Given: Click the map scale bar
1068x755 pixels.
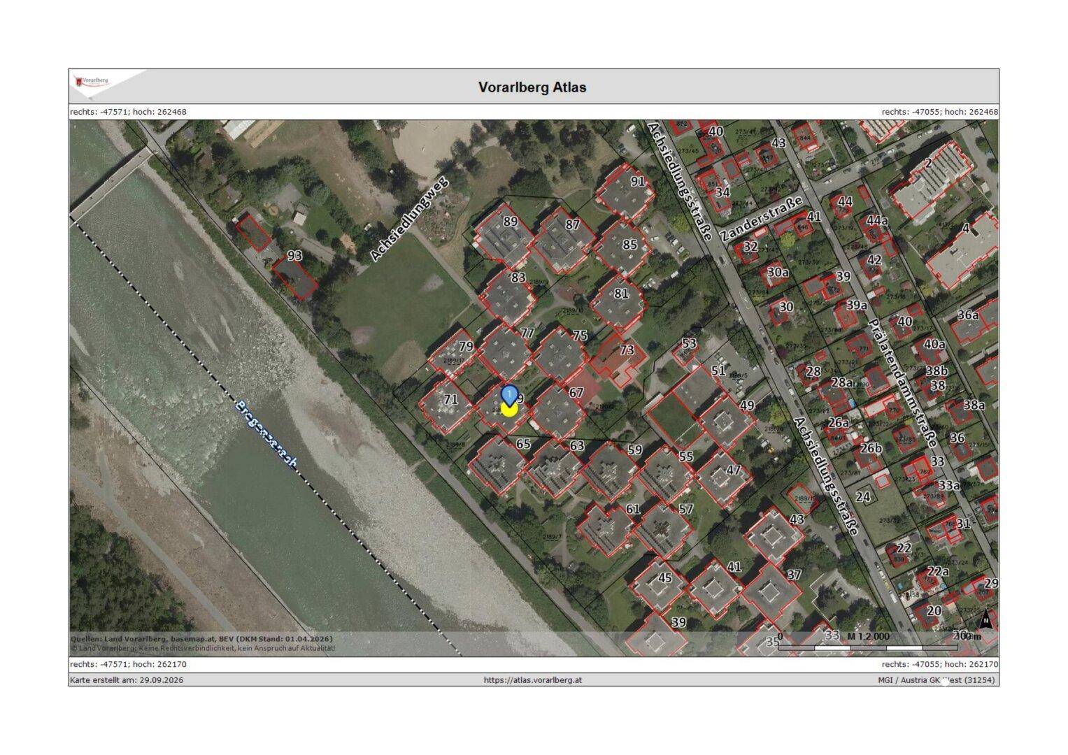Looking at the screenshot, I should [x=868, y=647].
